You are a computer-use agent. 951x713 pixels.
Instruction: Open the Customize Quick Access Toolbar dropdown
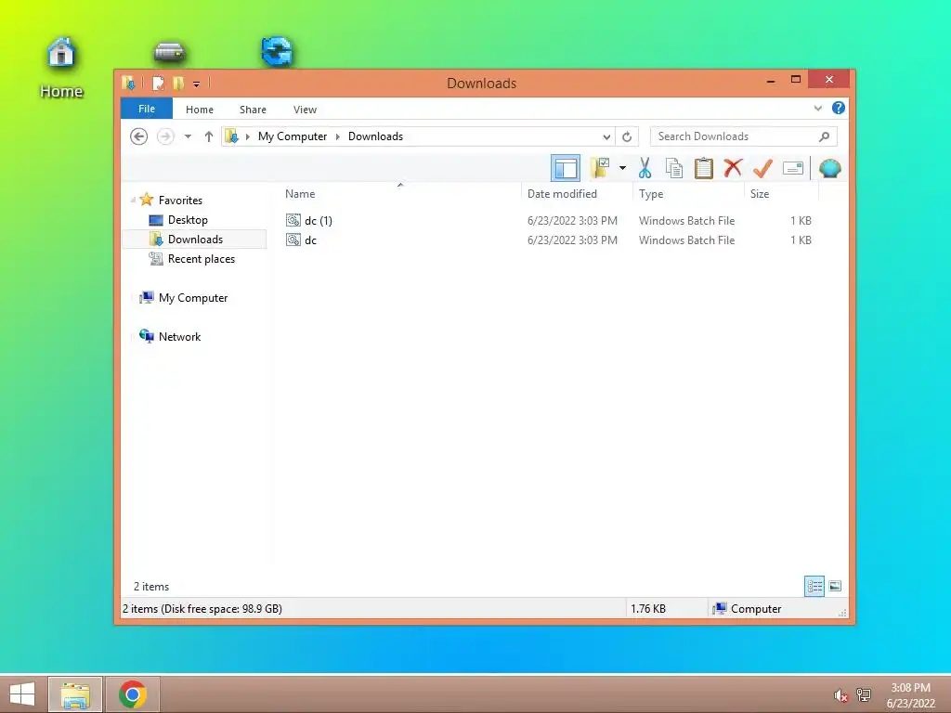pyautogui.click(x=197, y=84)
